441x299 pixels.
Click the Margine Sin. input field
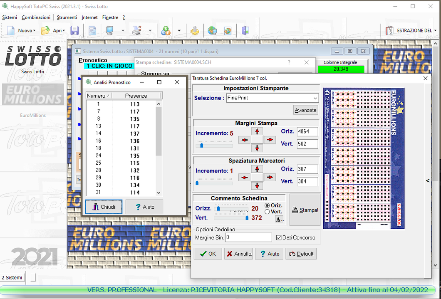pos(249,237)
